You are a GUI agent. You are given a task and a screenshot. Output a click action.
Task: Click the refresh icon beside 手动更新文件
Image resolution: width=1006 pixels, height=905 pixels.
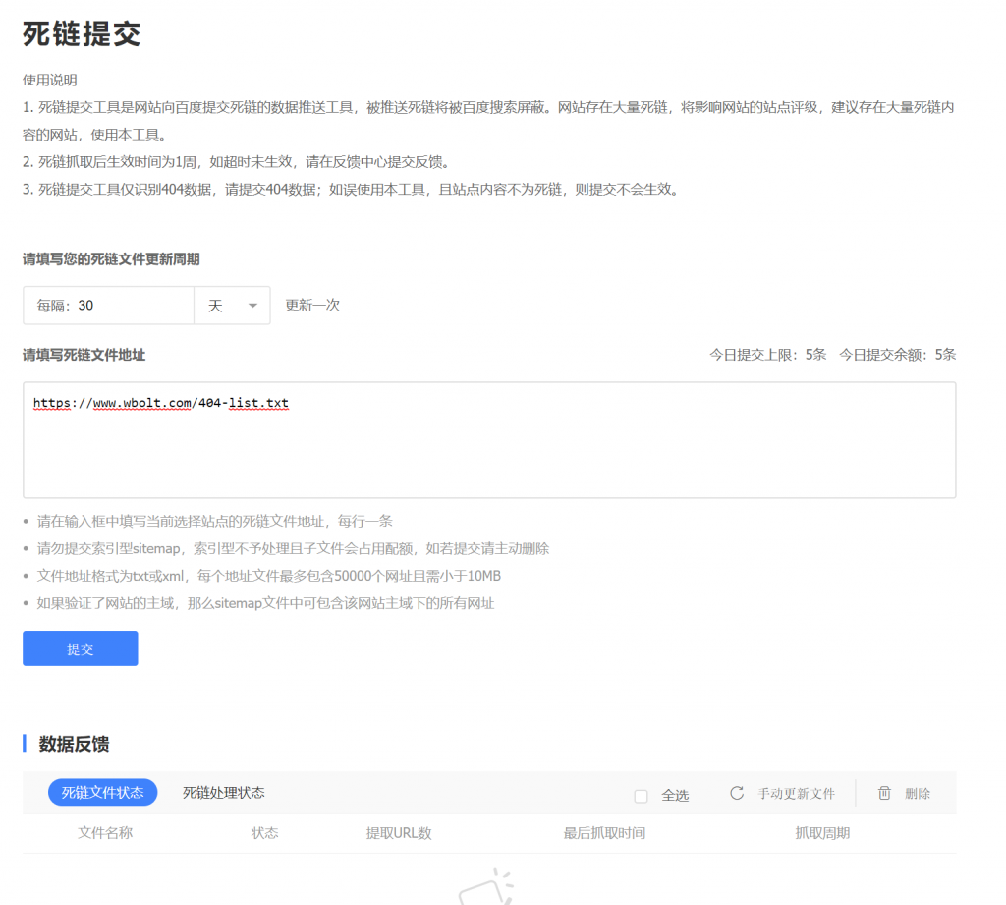pos(737,793)
